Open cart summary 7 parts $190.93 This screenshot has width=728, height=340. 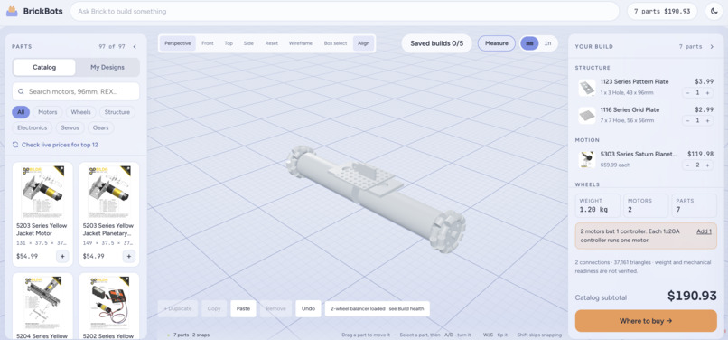(x=662, y=11)
